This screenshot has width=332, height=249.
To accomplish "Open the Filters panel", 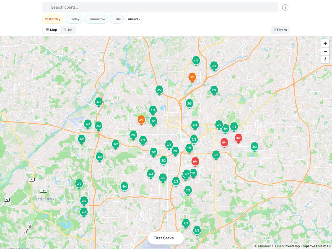I will (280, 30).
